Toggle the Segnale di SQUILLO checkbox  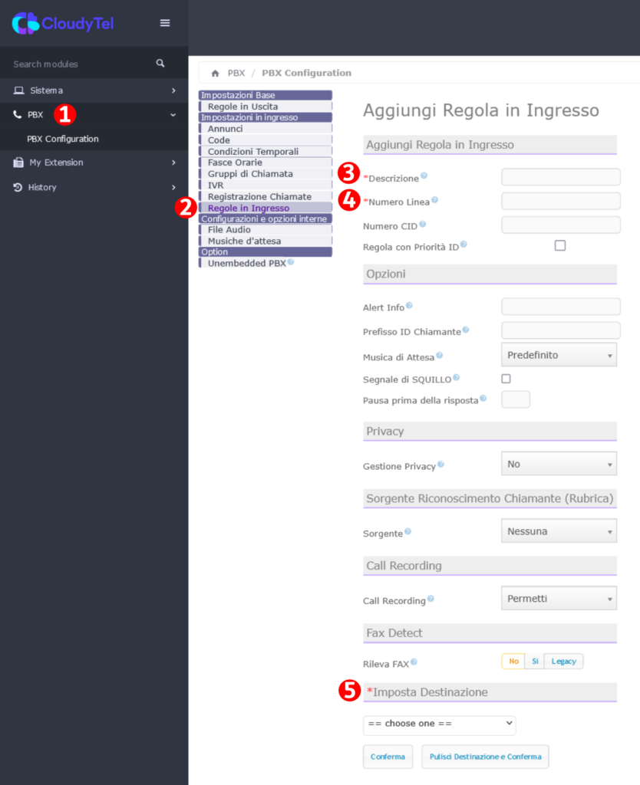pyautogui.click(x=506, y=379)
